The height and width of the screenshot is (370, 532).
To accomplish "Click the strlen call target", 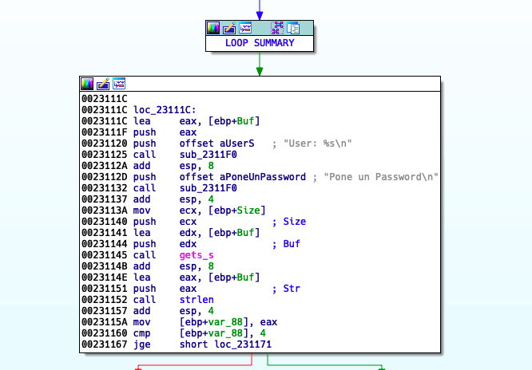I will (x=197, y=300).
